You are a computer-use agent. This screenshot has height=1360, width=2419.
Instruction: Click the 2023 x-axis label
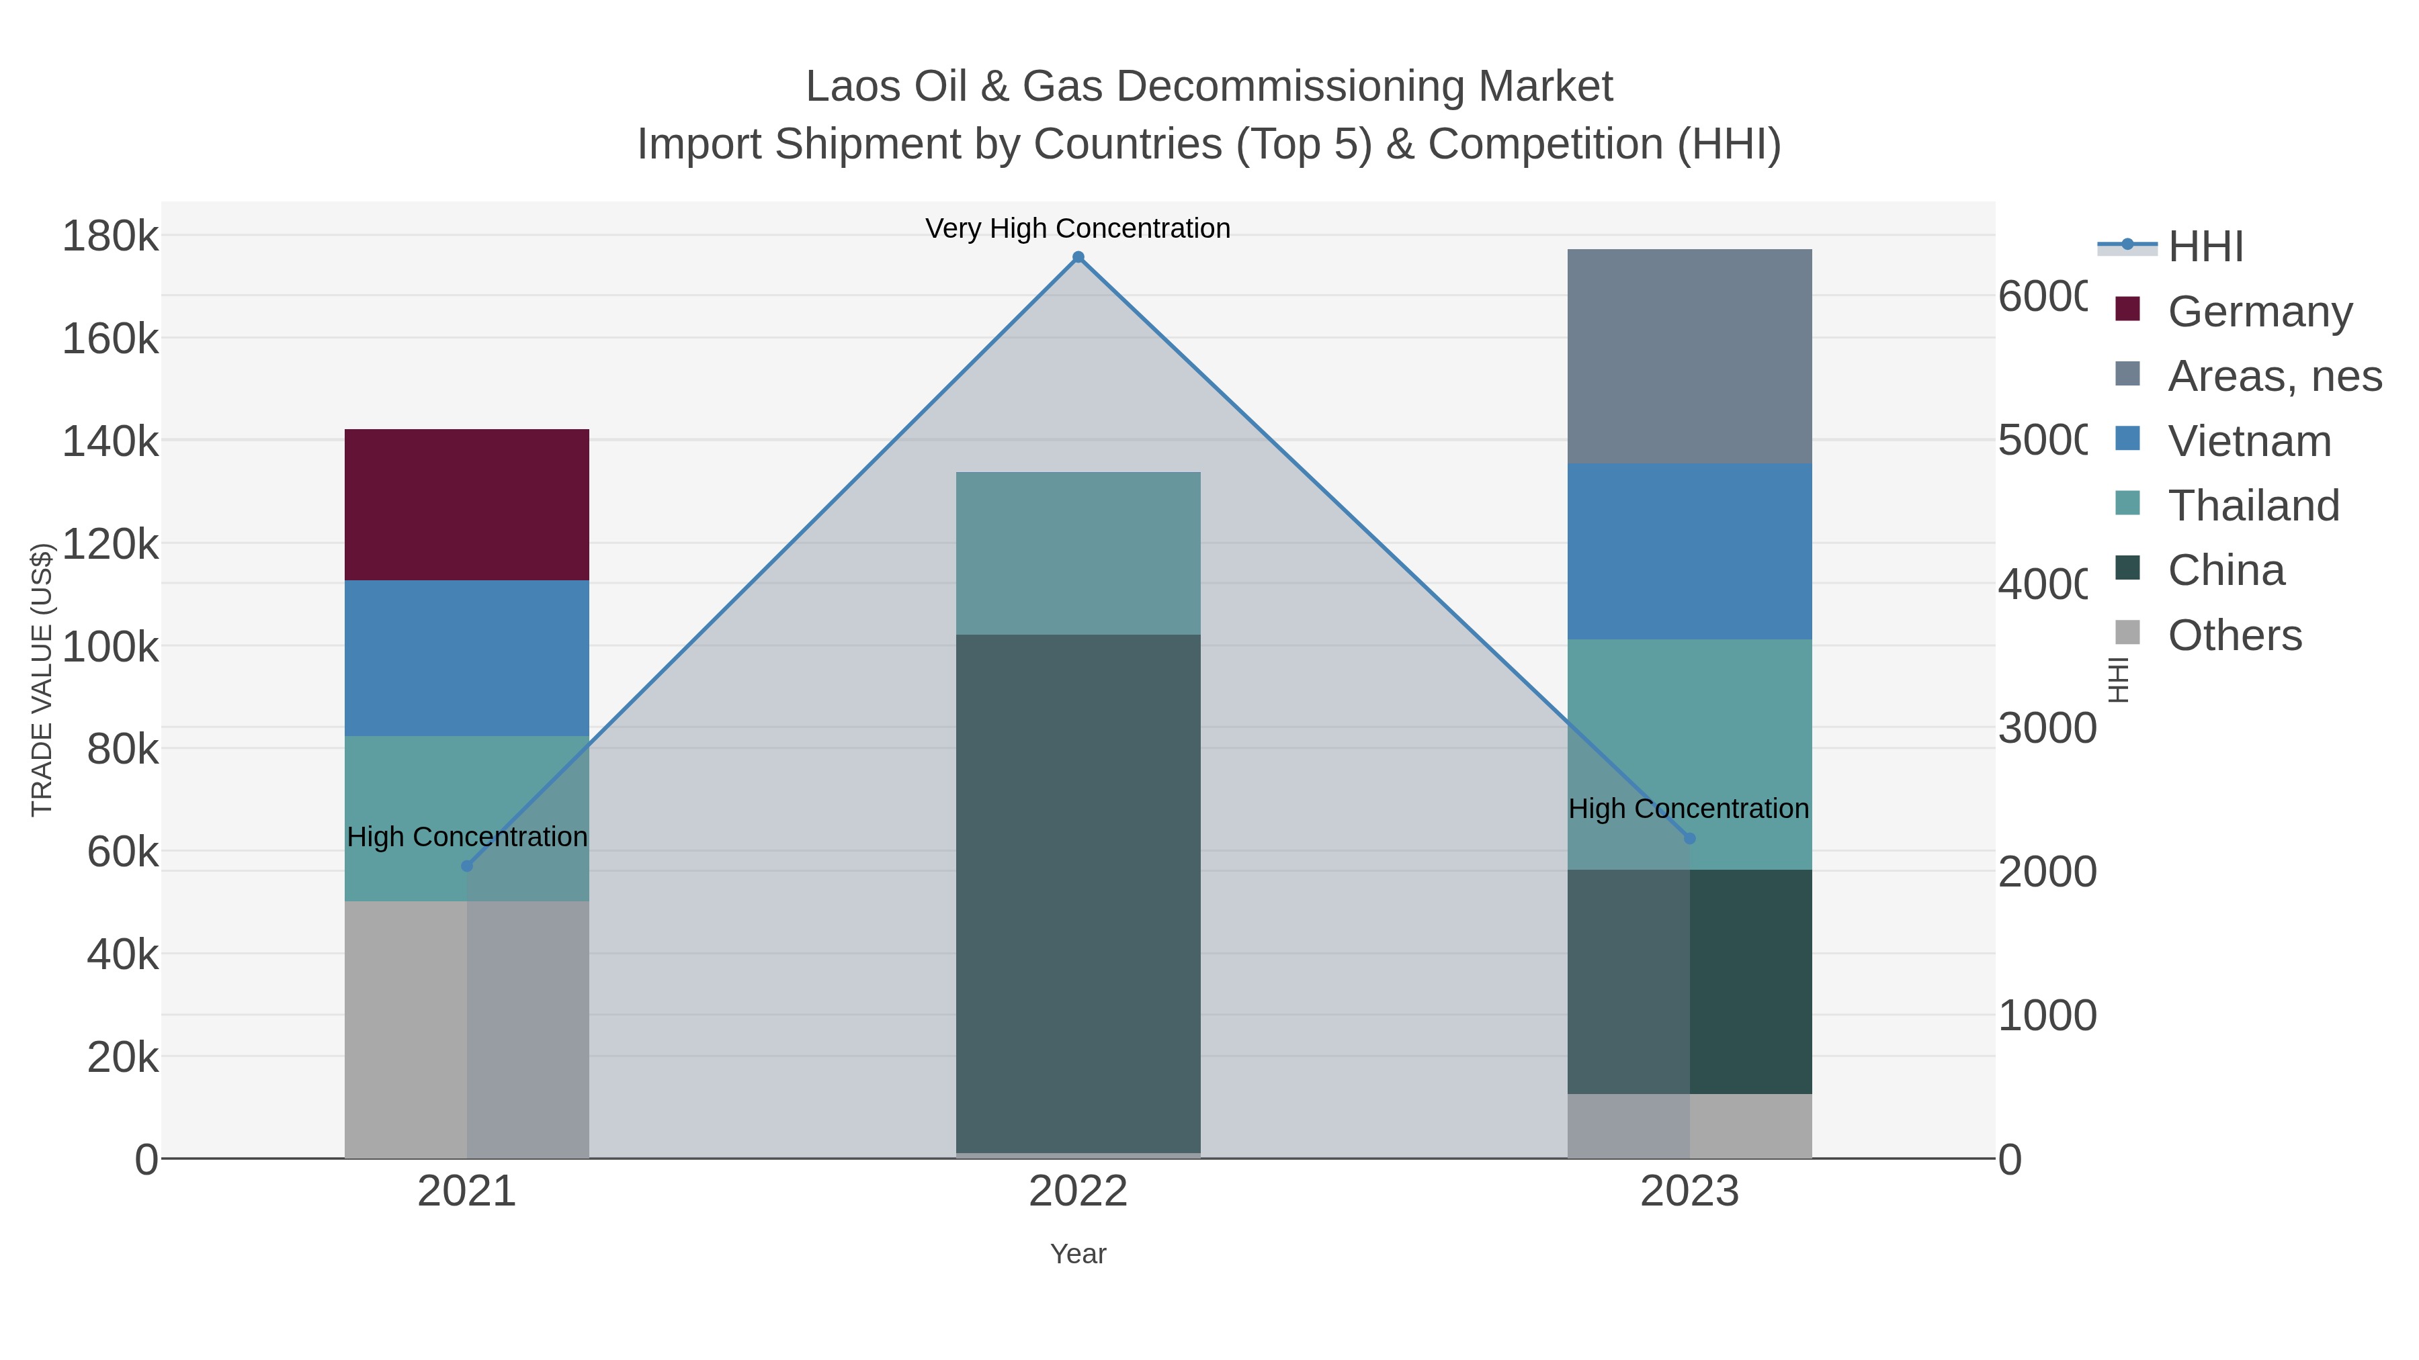[x=1689, y=1191]
